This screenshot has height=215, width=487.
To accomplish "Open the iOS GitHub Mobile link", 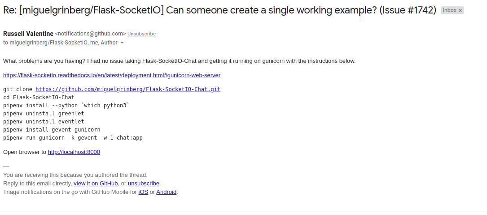I will [x=143, y=192].
